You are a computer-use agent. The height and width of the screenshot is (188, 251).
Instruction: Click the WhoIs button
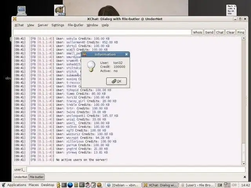(198, 32)
